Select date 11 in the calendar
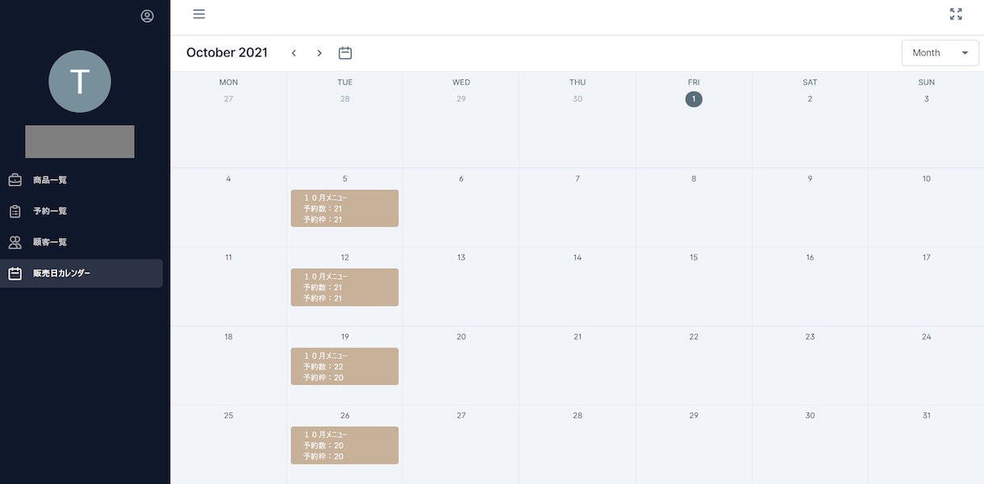Viewport: 984px width, 484px height. [228, 258]
